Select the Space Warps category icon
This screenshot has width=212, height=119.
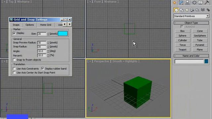203,10
